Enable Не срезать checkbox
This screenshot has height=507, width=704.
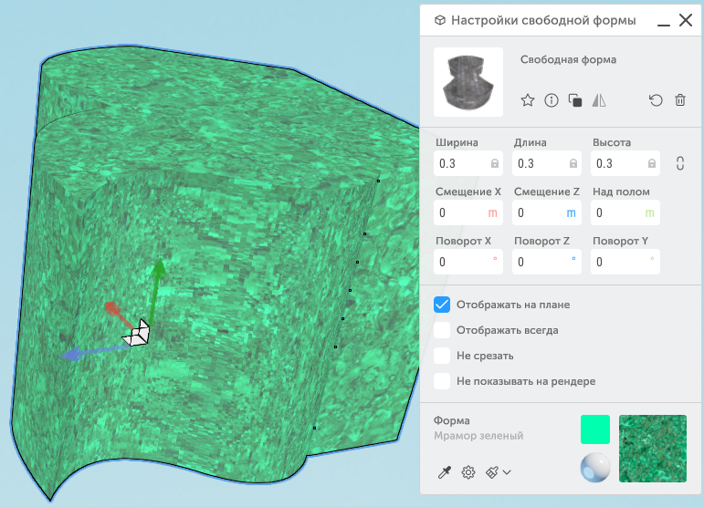442,356
